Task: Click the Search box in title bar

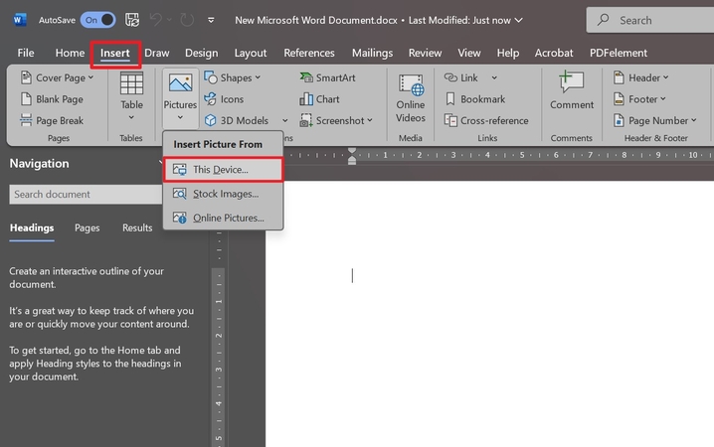Action: 650,20
